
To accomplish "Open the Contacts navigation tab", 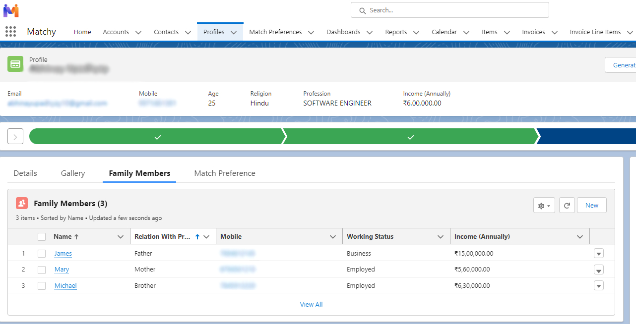I will pyautogui.click(x=166, y=32).
